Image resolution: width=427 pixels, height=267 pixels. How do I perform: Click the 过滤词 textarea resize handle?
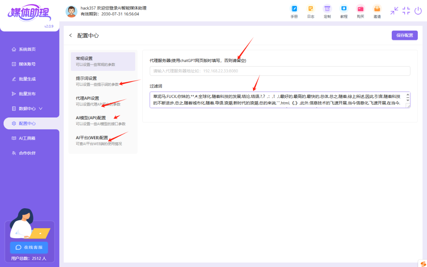(x=408, y=105)
